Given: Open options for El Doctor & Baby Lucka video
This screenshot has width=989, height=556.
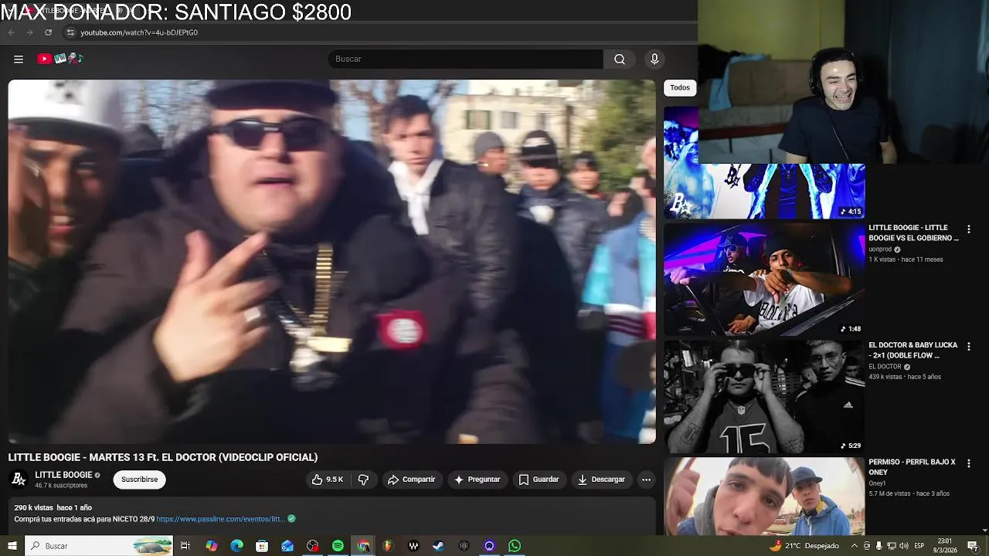Looking at the screenshot, I should 968,347.
